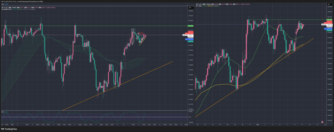Click the TradingView logo at bottom left

coord(9,129)
